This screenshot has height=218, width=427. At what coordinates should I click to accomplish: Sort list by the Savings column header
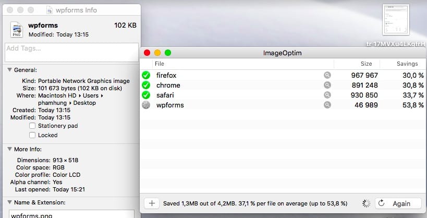[x=407, y=64]
